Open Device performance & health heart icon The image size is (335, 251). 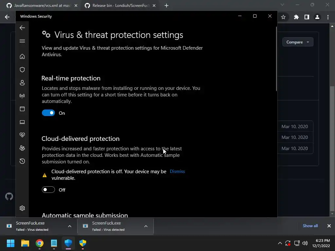click(22, 135)
